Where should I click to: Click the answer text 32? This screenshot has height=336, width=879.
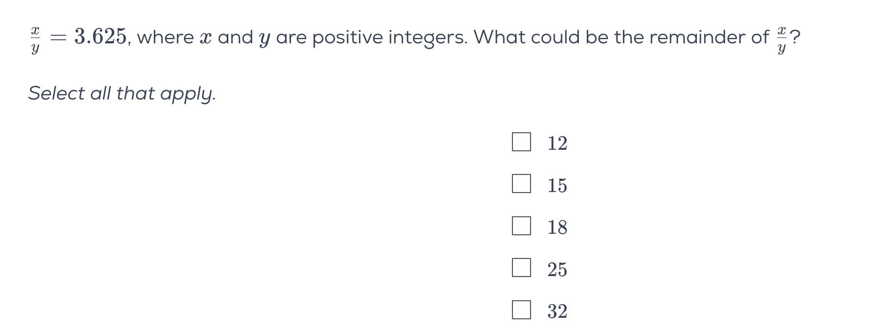(557, 311)
